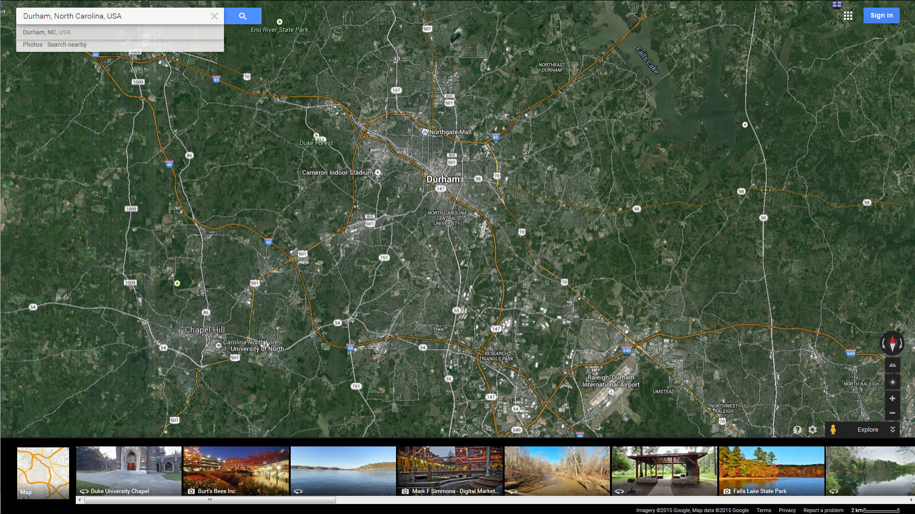Click the Search nearby link
This screenshot has width=915, height=514.
[67, 45]
